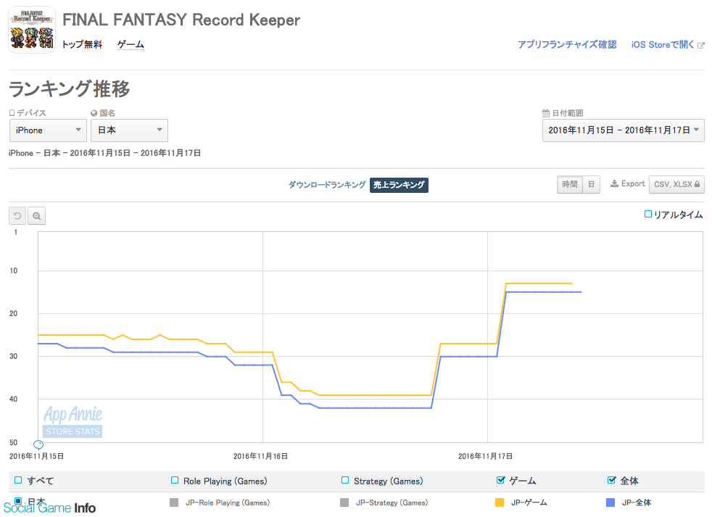Open the date range picker dropdown
The height and width of the screenshot is (517, 712).
pyautogui.click(x=623, y=131)
